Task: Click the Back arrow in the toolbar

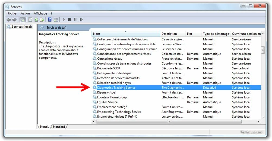Action: [x=8, y=20]
